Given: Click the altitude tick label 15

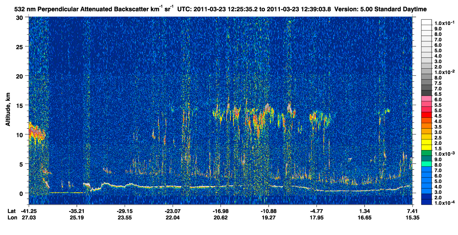Looking at the screenshot, I should click(x=19, y=105).
